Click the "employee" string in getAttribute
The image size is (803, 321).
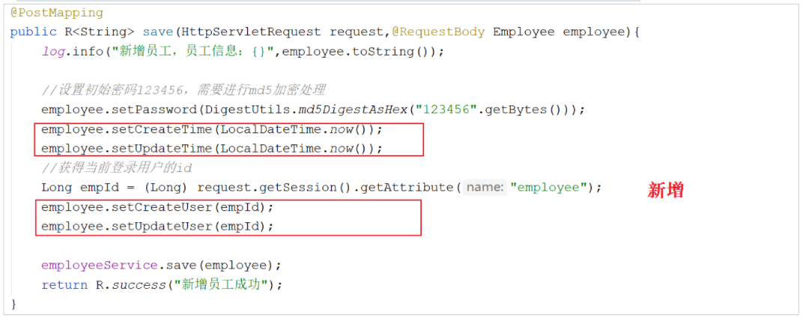click(x=548, y=188)
